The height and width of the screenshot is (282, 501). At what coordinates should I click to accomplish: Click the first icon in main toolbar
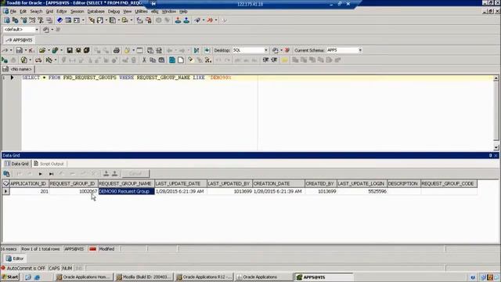coord(6,20)
